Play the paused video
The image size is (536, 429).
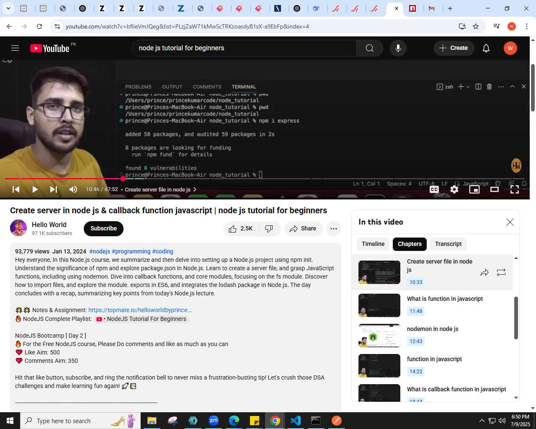(35, 189)
